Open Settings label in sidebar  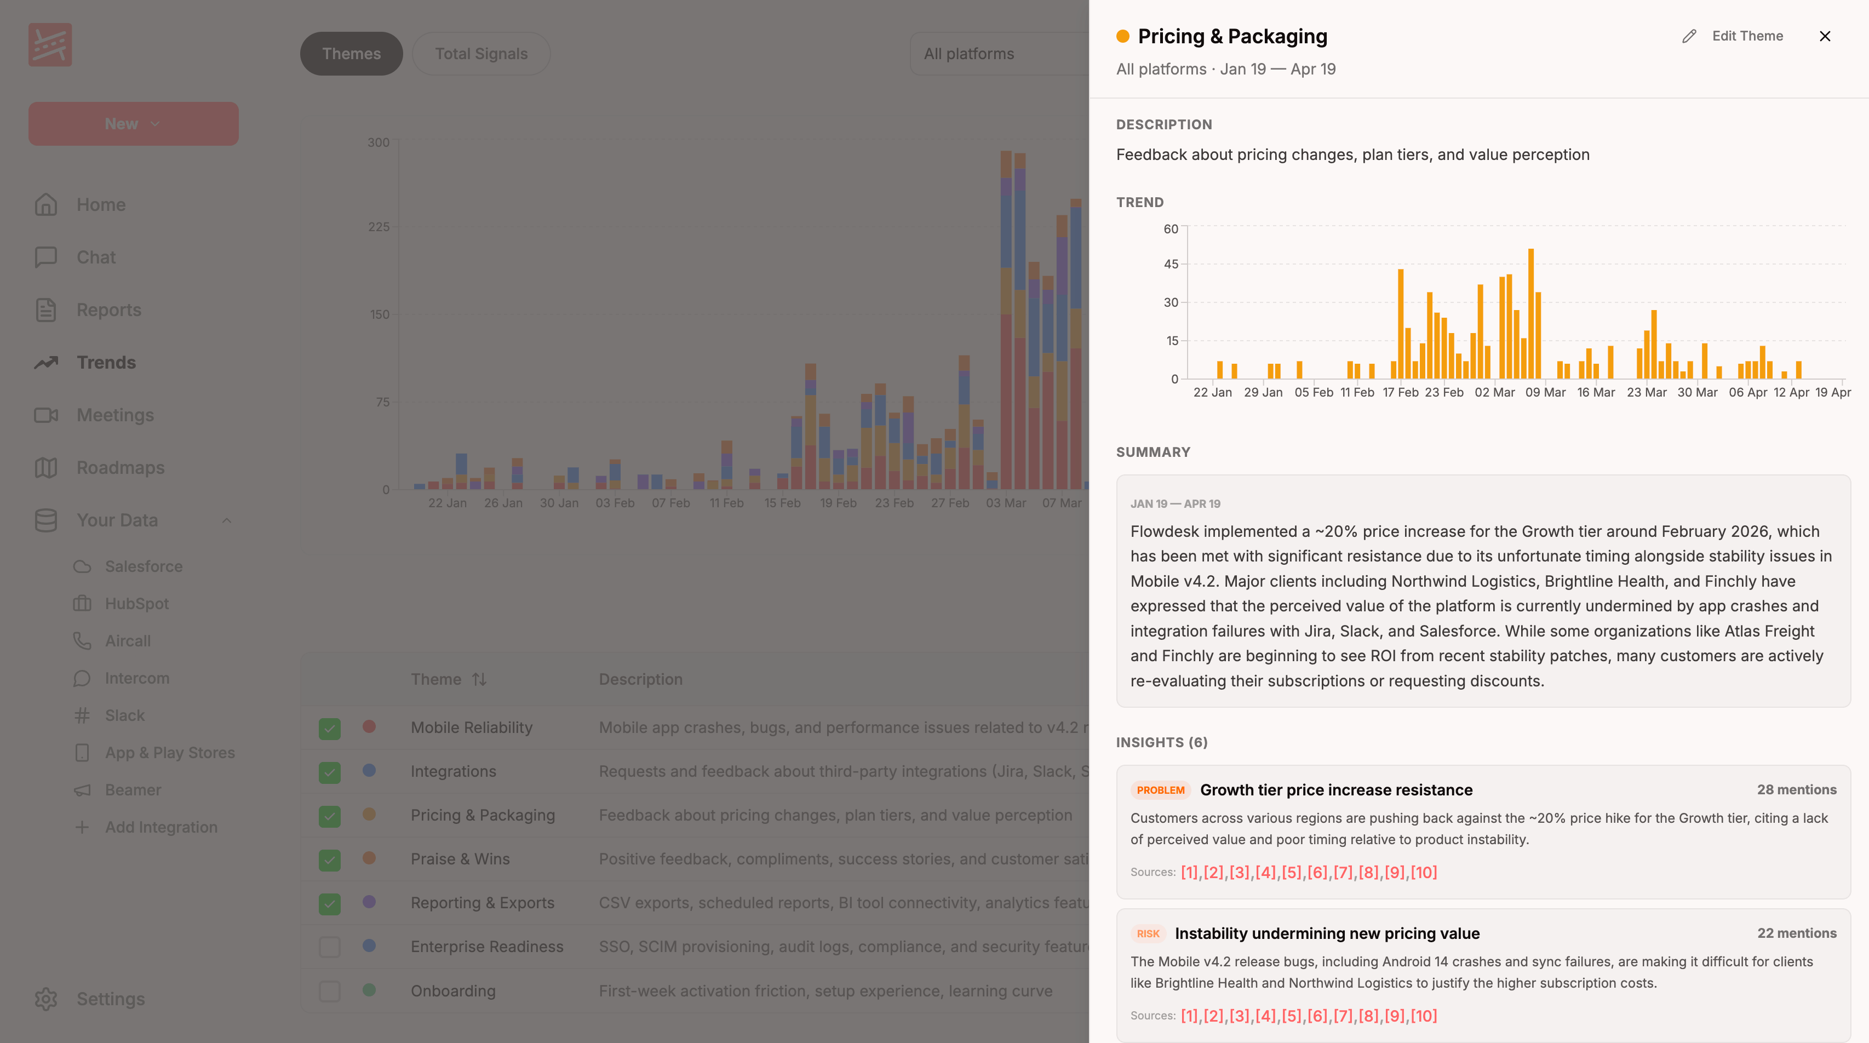point(111,1000)
